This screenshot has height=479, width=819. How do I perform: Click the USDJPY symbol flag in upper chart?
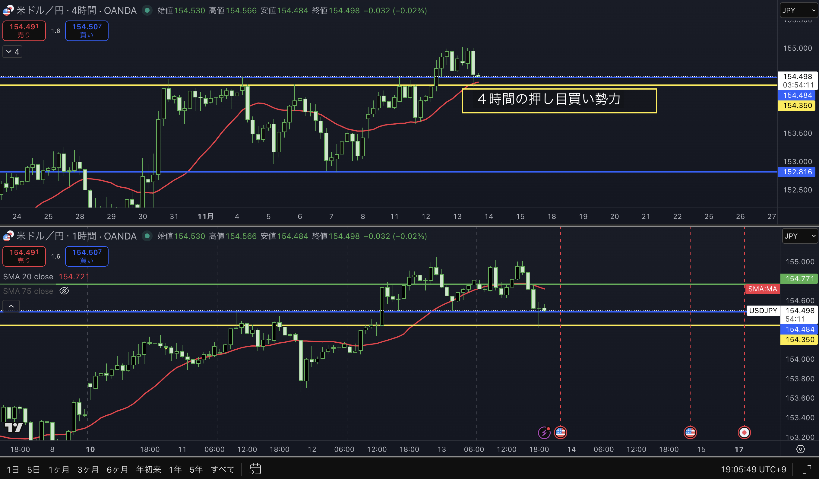(8, 10)
